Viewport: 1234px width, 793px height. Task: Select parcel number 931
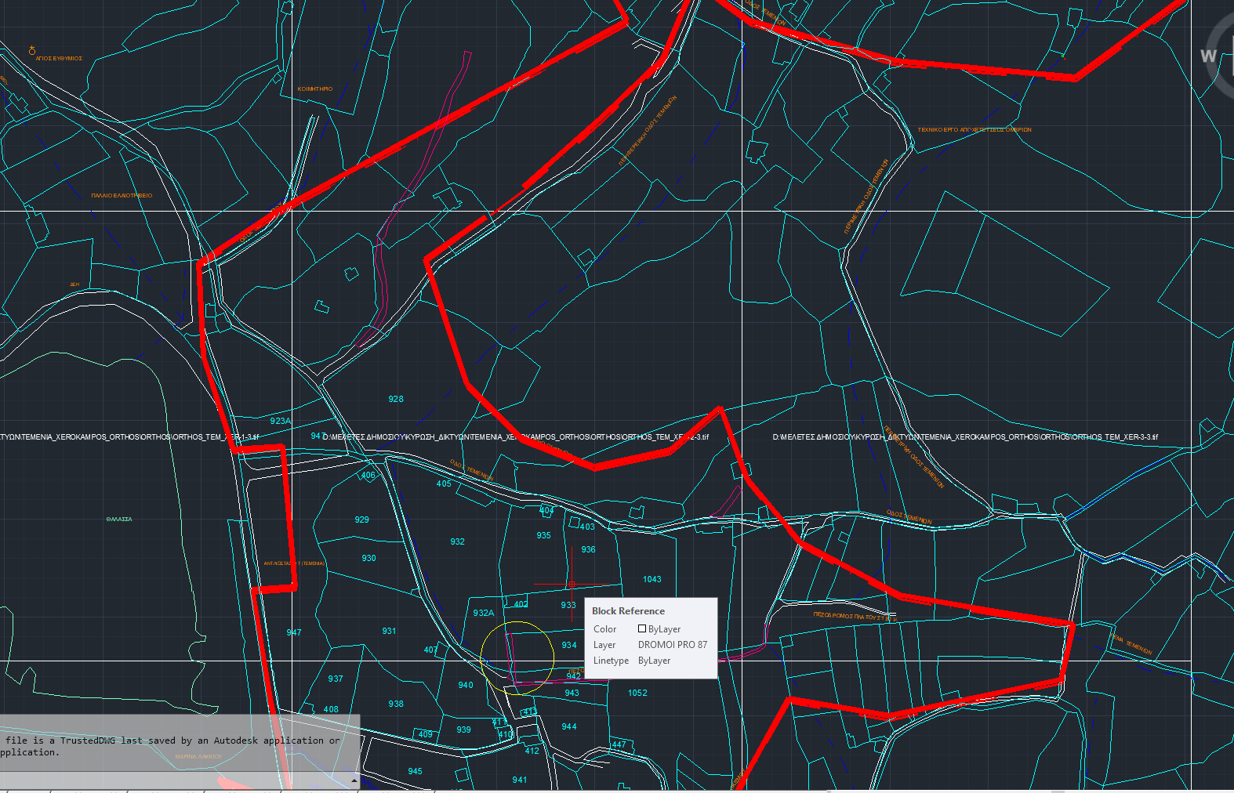click(389, 631)
